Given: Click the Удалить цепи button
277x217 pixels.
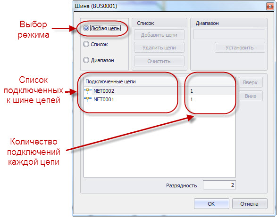Looking at the screenshot, I should [x=159, y=48].
